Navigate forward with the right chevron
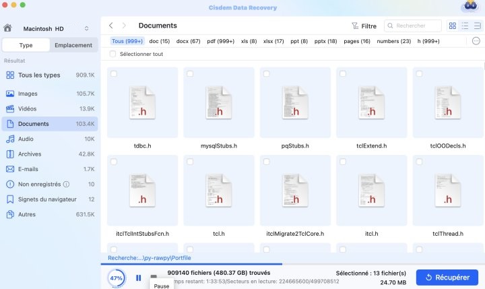This screenshot has width=485, height=289. 124,26
